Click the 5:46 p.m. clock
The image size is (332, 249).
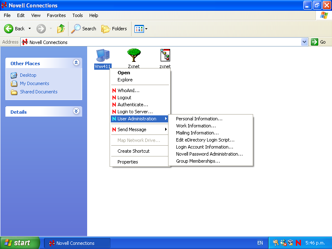[315, 243]
